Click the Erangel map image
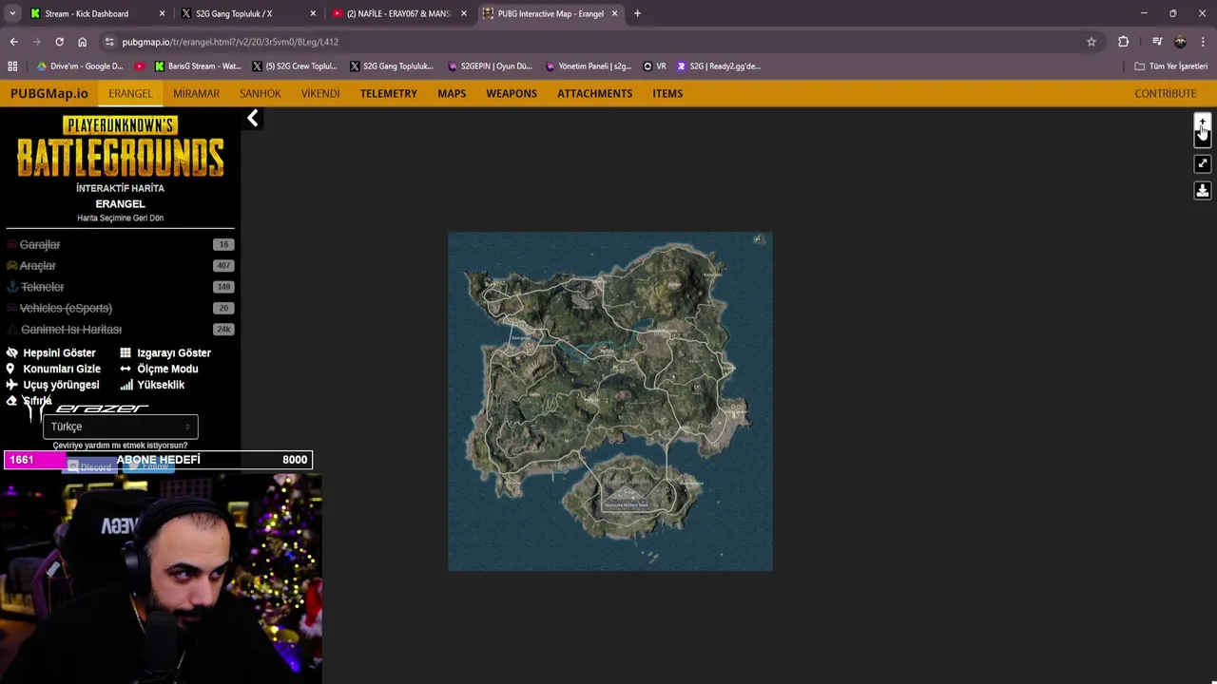 610,401
